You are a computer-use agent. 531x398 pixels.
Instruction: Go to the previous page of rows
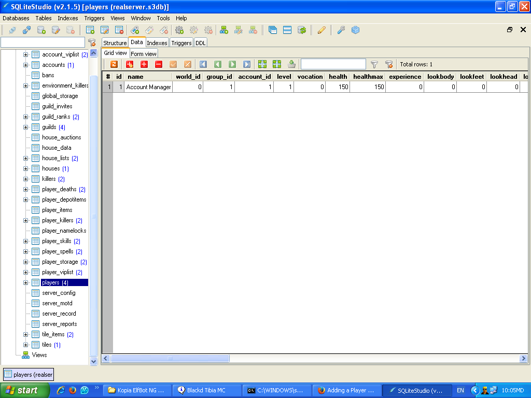point(218,64)
